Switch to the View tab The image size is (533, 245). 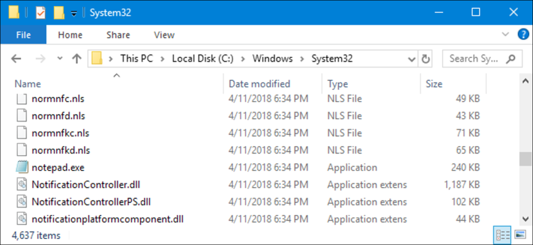(x=164, y=35)
